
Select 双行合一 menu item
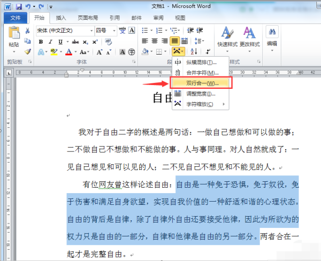(200, 83)
